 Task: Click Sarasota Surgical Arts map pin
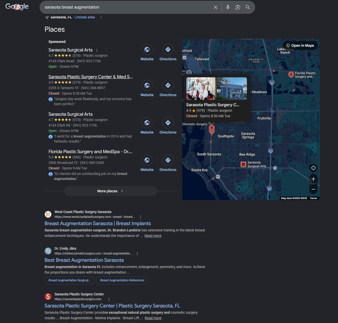243,164
